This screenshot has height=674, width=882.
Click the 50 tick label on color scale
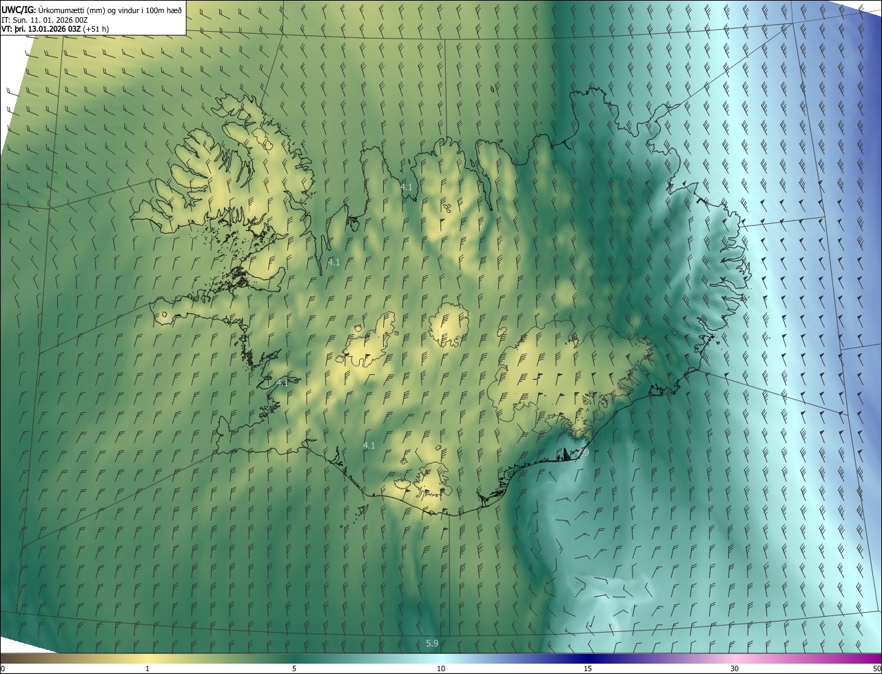(876, 669)
